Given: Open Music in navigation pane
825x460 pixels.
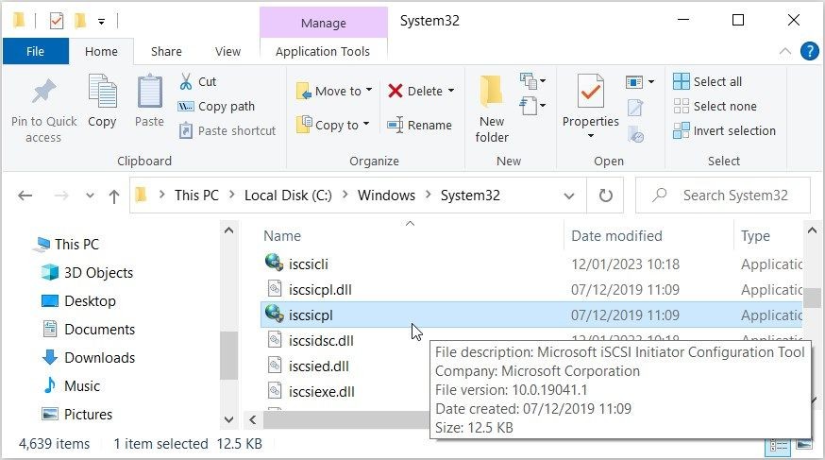Looking at the screenshot, I should click(x=72, y=385).
